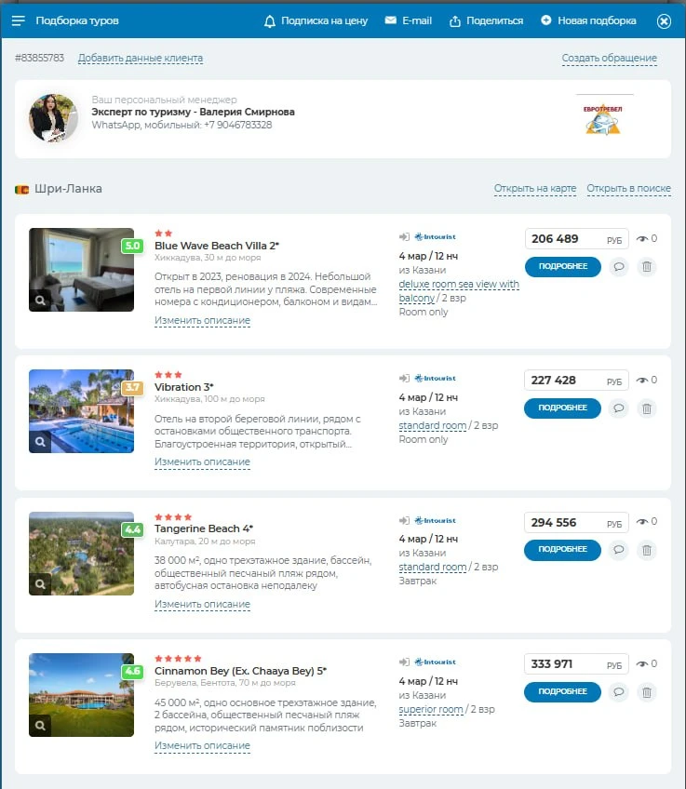Click the share icon next to Поделиться
686x789 pixels.
[455, 21]
